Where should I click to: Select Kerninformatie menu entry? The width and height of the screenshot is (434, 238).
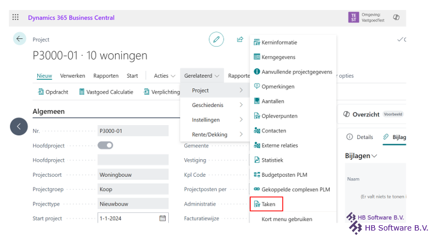point(279,43)
